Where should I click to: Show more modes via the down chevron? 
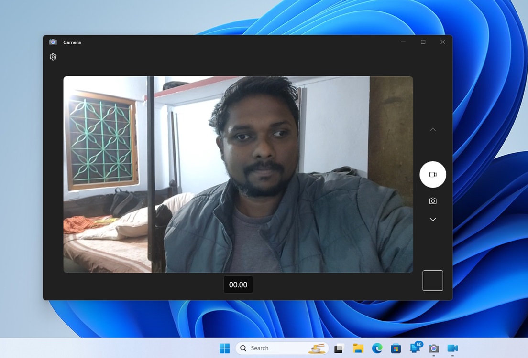(432, 219)
